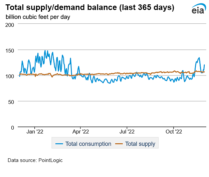Click the Jan '22 axis label
Image resolution: width=209 pixels, height=177 pixels.
point(35,132)
